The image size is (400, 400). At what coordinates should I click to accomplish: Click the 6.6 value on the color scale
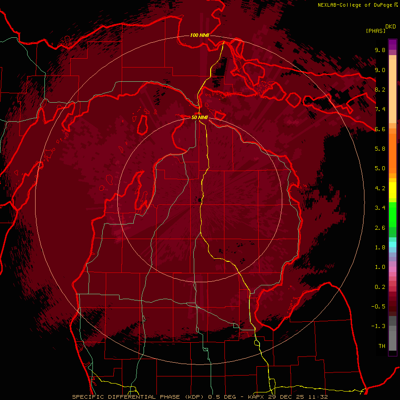pyautogui.click(x=380, y=129)
